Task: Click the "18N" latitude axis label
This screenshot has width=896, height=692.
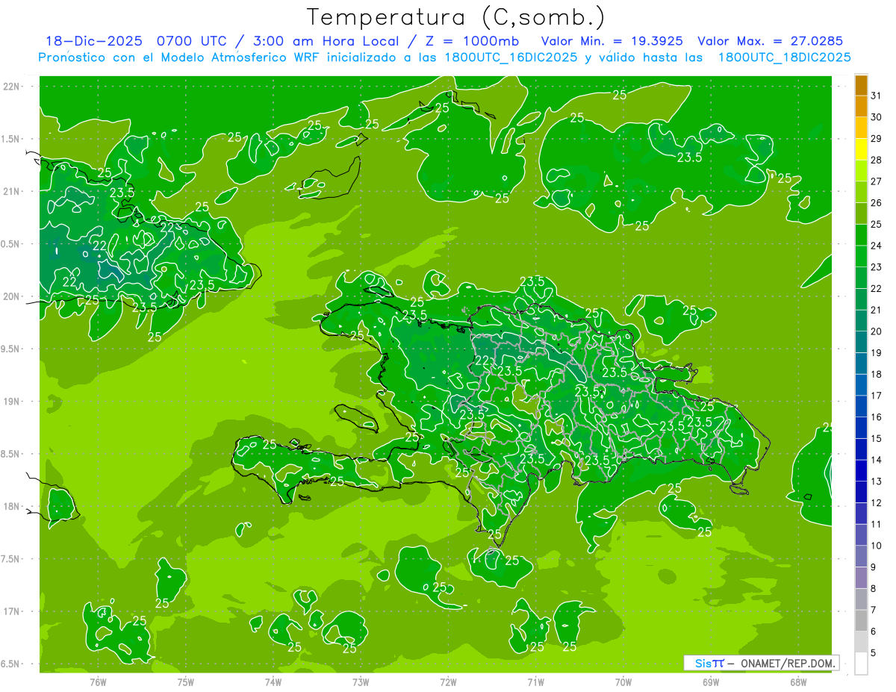Action: click(x=11, y=506)
